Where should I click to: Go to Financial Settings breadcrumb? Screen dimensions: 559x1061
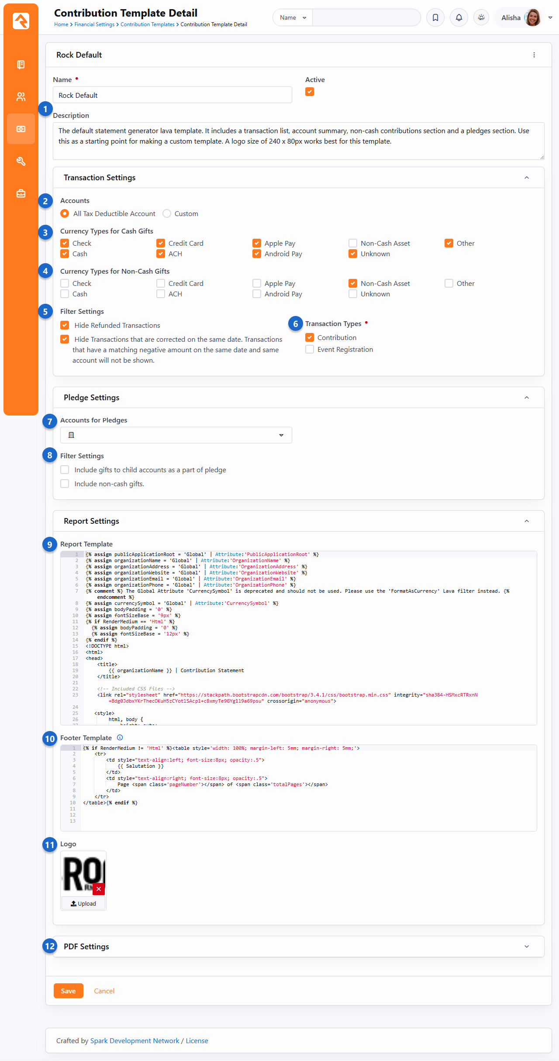(x=94, y=25)
